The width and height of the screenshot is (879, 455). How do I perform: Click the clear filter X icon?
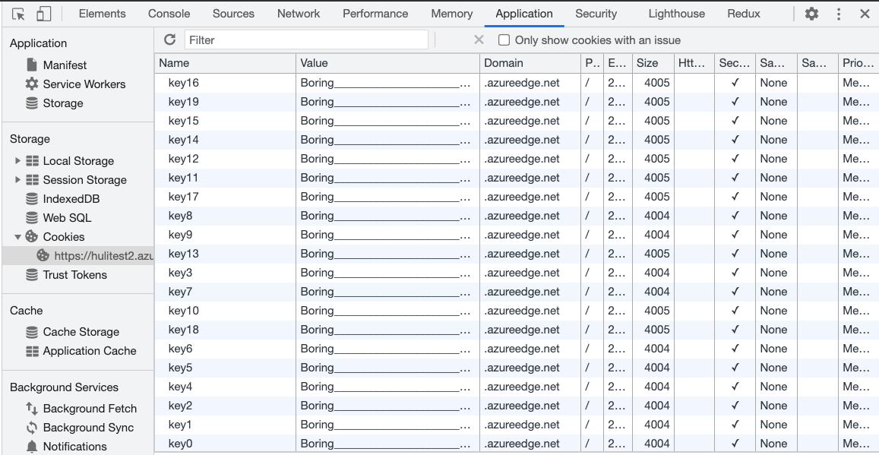[x=479, y=39]
